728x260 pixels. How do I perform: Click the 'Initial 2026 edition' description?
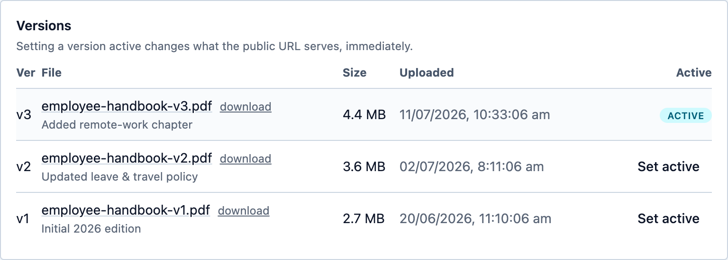pyautogui.click(x=91, y=229)
